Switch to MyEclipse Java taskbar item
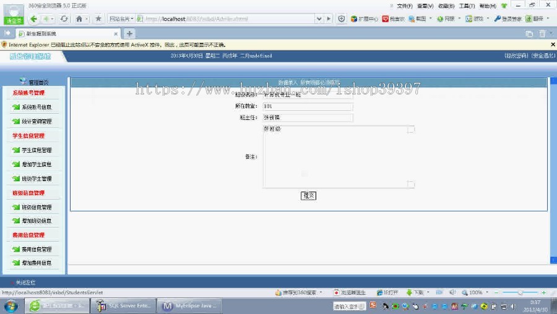 (x=190, y=305)
